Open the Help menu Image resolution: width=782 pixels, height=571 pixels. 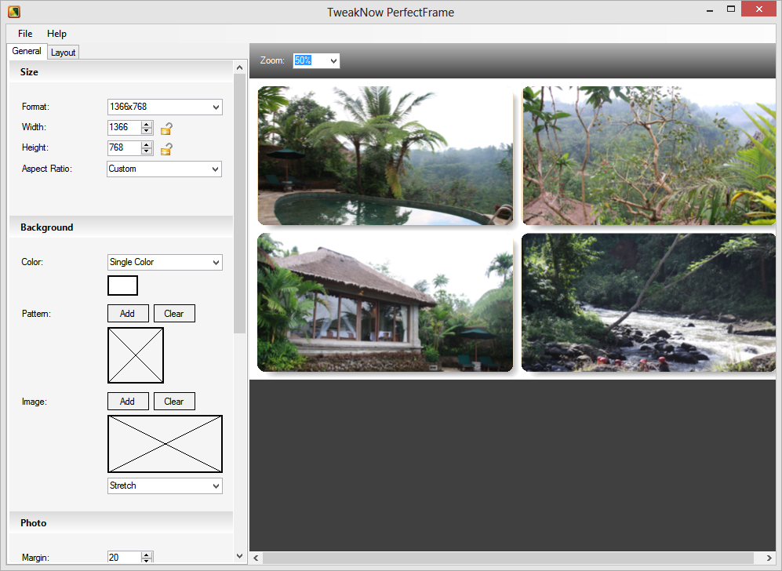tap(56, 34)
